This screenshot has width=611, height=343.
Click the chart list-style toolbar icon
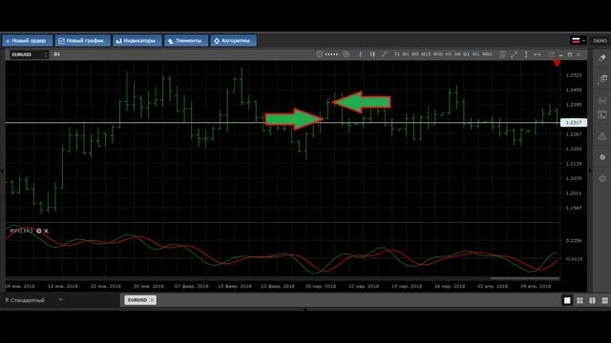pyautogui.click(x=502, y=54)
